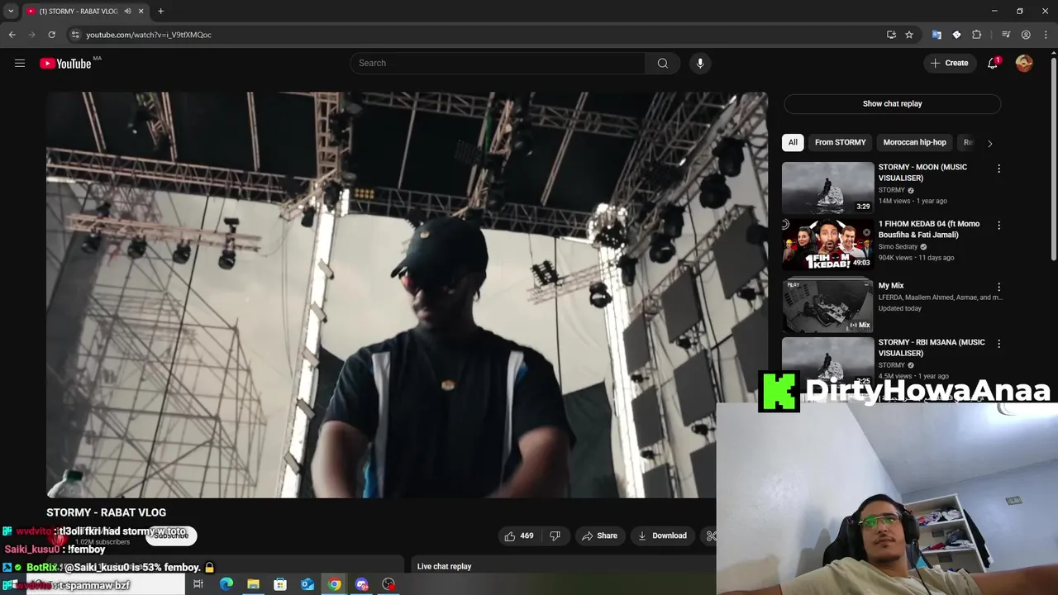The width and height of the screenshot is (1058, 595).
Task: Open the YouTube account avatar menu
Action: point(1024,63)
